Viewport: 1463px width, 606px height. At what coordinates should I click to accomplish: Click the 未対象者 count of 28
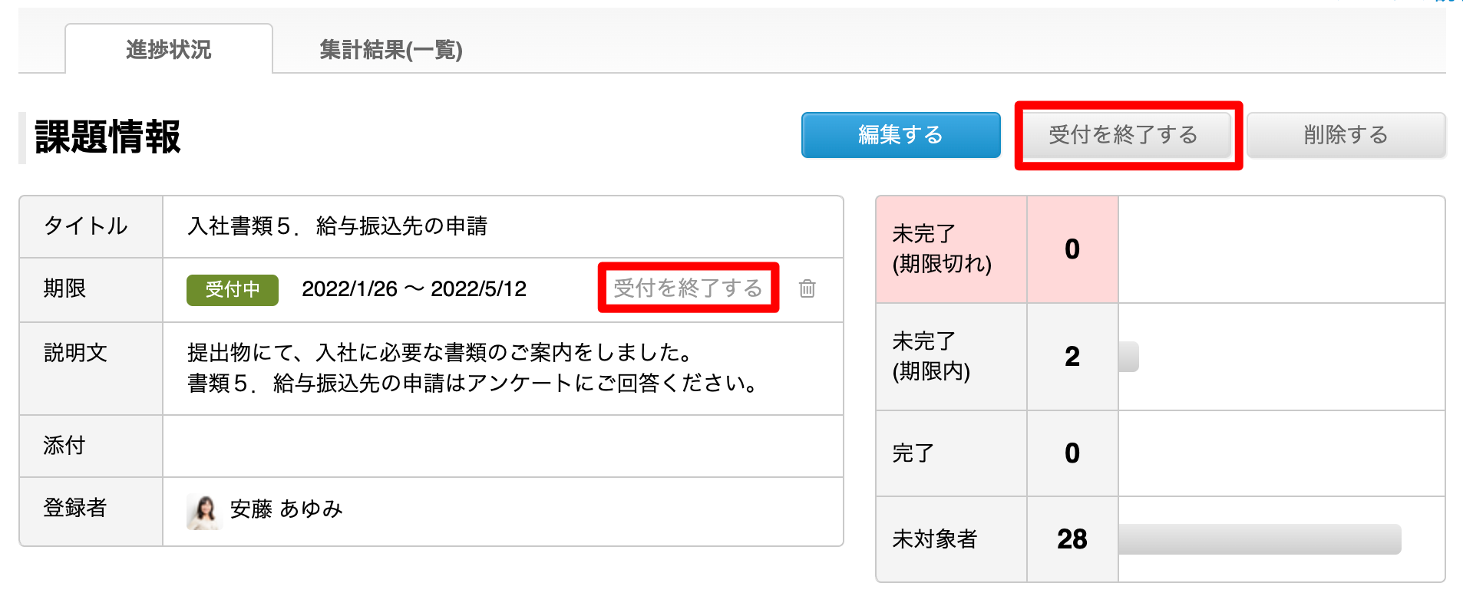click(1072, 539)
